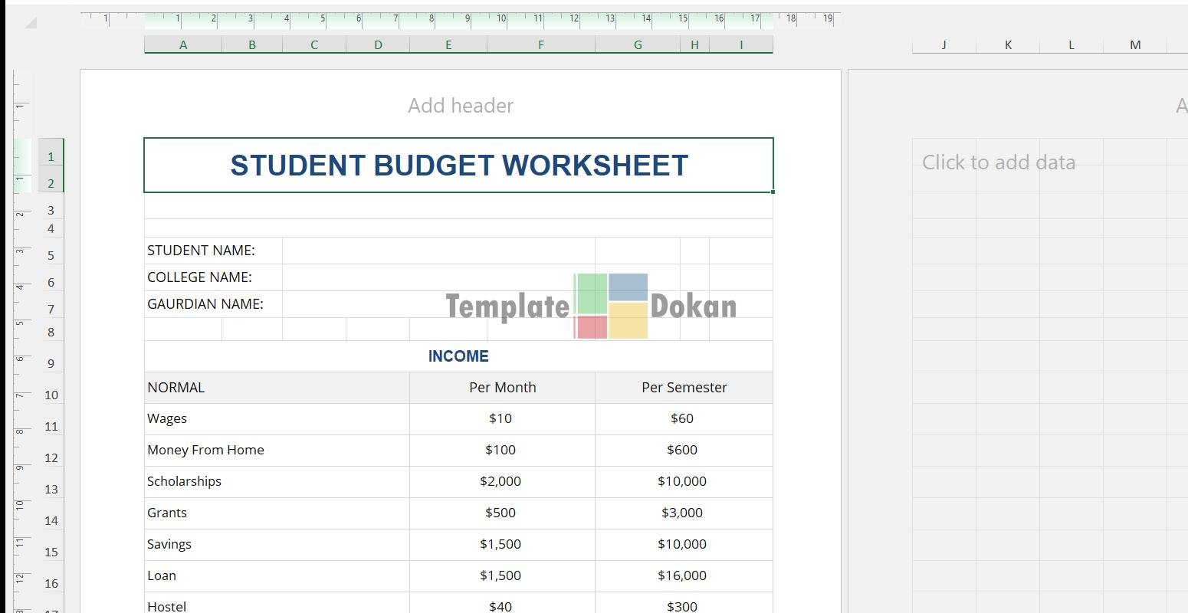Select row 10 header
The width and height of the screenshot is (1188, 613).
pos(51,395)
